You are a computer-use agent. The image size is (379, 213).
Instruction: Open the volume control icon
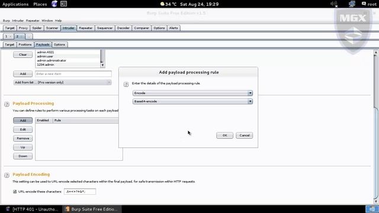(334, 4)
